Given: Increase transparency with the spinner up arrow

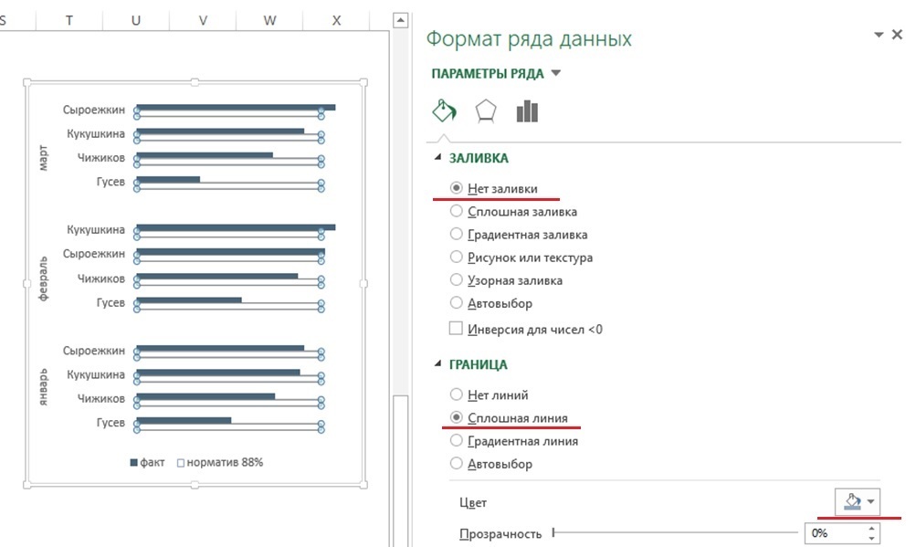Looking at the screenshot, I should coord(874,528).
